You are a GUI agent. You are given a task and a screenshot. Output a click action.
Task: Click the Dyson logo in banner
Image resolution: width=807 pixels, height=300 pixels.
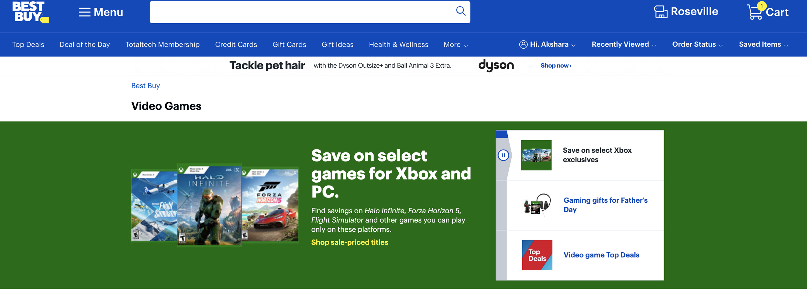(496, 65)
